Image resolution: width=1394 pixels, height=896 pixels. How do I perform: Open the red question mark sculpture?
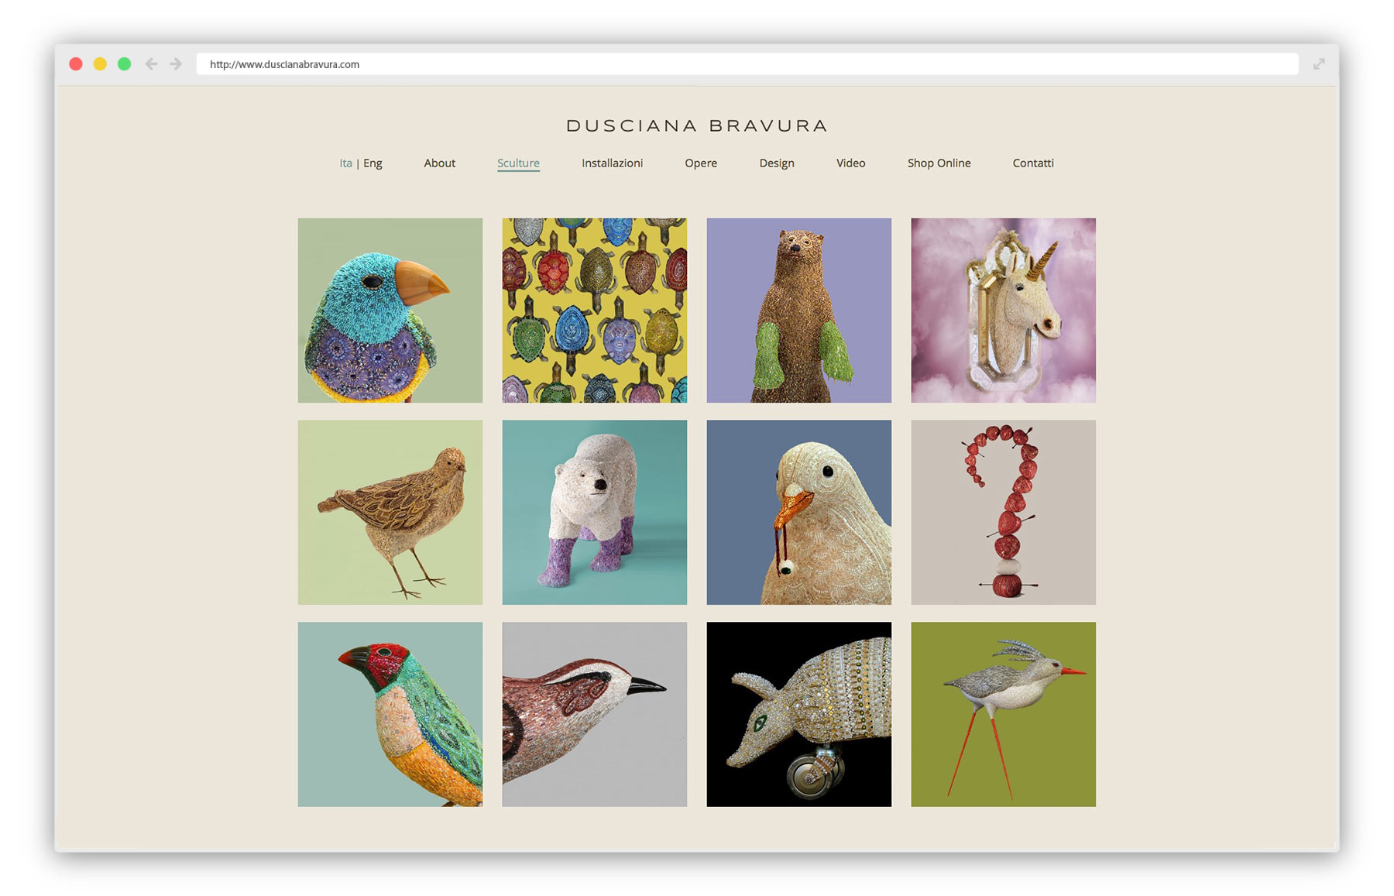(x=1004, y=513)
